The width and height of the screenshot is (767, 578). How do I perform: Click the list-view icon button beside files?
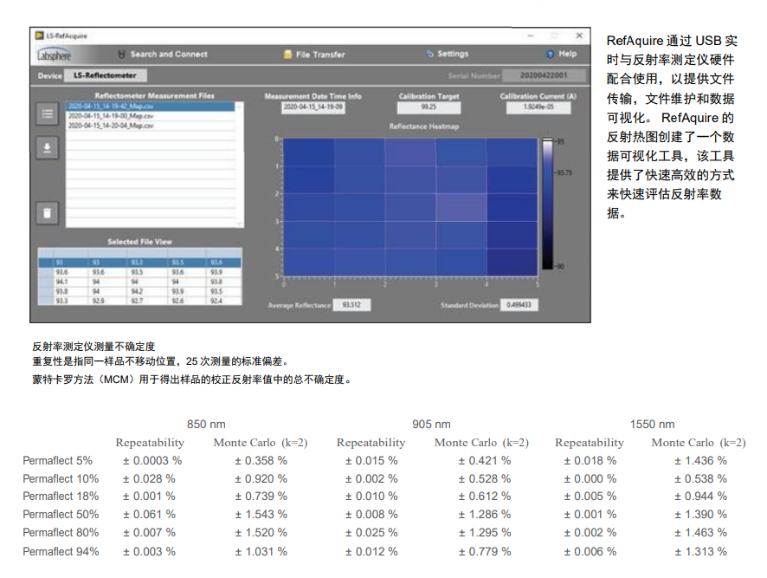point(48,114)
